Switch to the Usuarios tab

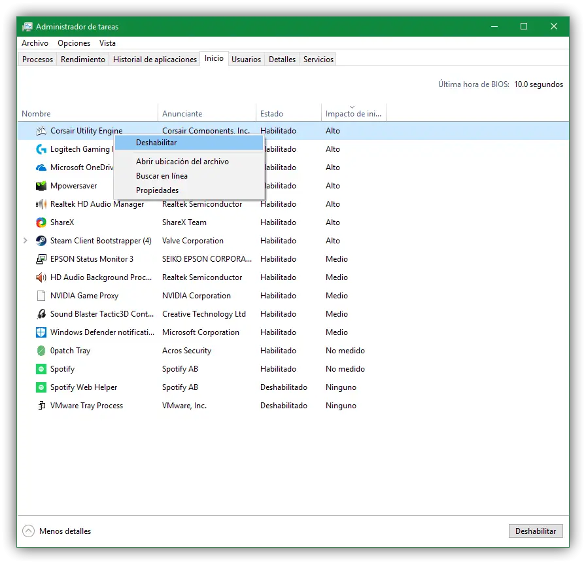247,59
